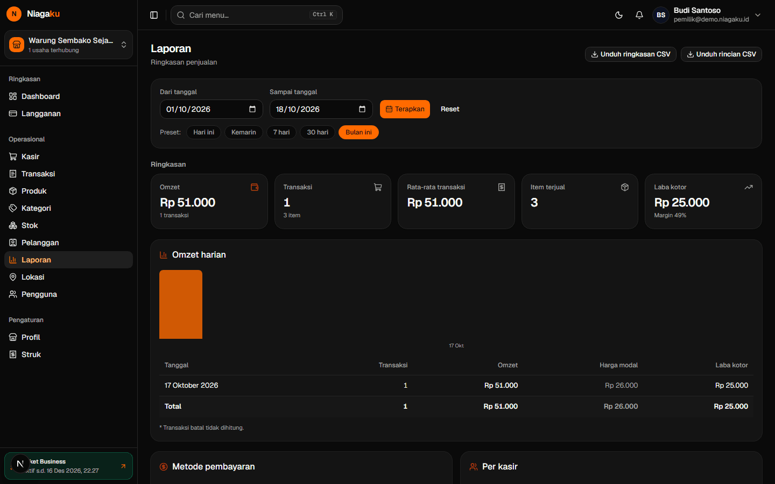775x484 pixels.
Task: Click the Transaksi card cart icon
Action: coord(378,187)
